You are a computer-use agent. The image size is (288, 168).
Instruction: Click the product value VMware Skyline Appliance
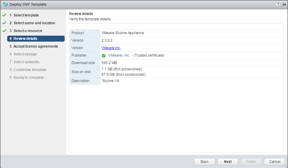coord(123,33)
